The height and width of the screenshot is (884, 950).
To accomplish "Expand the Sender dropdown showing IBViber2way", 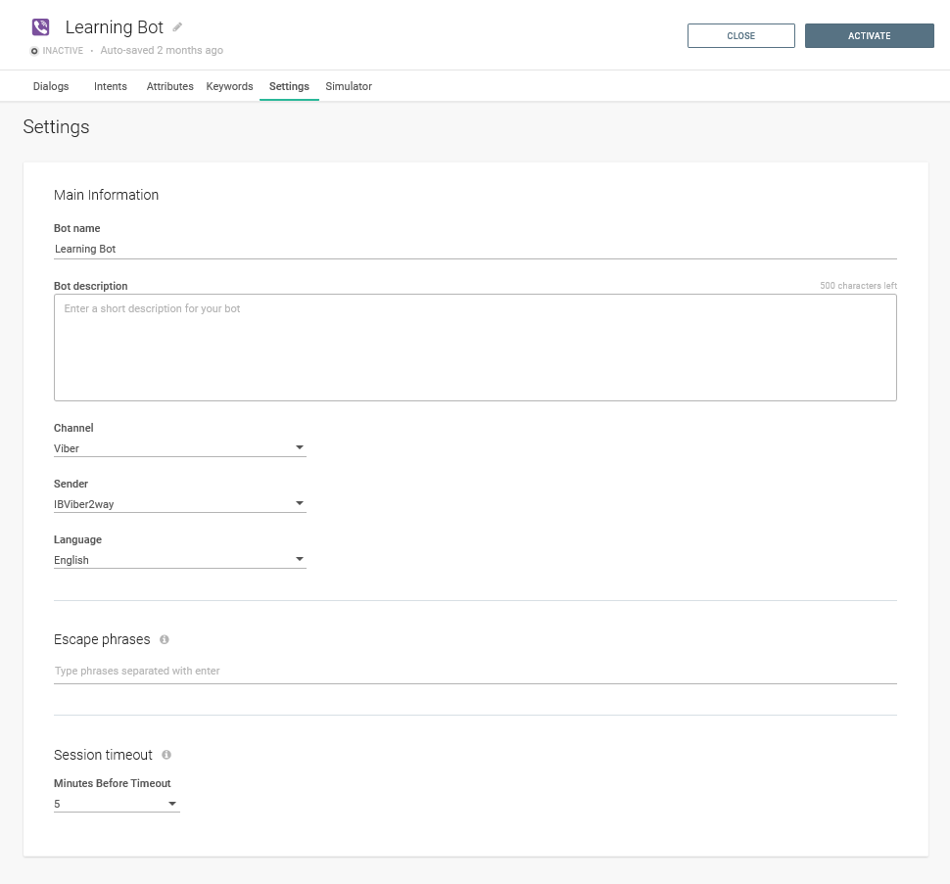I will [179, 504].
